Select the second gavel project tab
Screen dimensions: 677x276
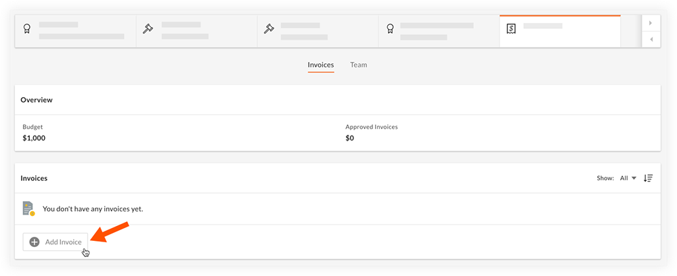coord(318,31)
